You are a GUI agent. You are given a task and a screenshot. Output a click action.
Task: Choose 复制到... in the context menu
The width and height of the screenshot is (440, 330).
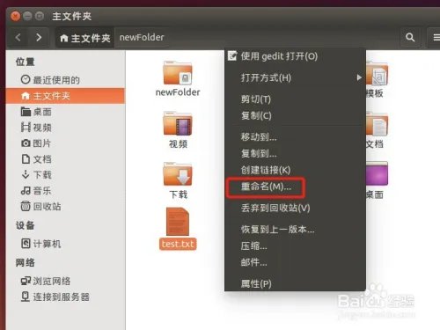tap(295, 153)
